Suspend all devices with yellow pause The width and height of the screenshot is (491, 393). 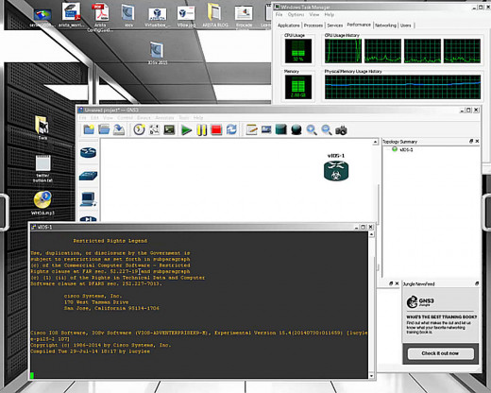(202, 129)
